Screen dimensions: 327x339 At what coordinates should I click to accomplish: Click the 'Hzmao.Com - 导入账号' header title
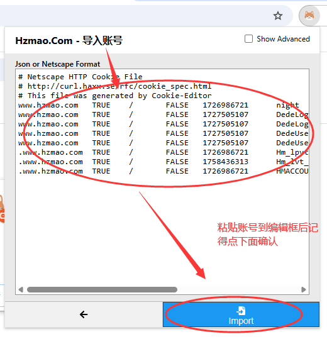click(x=69, y=40)
